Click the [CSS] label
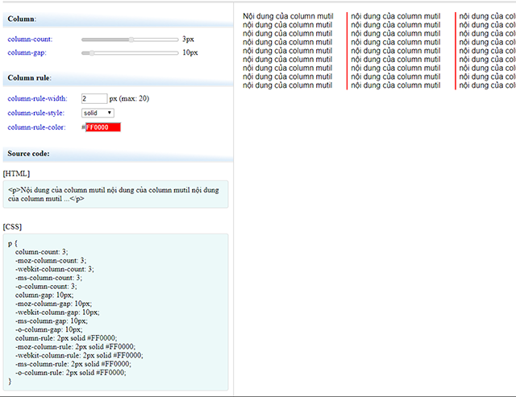 click(x=13, y=227)
